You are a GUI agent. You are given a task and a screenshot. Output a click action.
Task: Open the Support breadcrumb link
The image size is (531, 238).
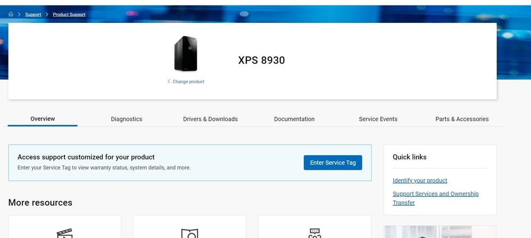(x=33, y=14)
